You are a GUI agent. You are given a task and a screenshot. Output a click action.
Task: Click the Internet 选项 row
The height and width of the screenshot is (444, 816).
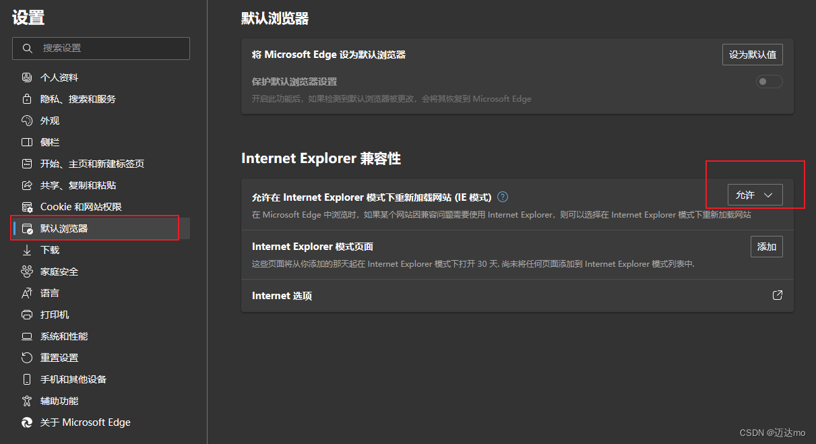(x=517, y=296)
